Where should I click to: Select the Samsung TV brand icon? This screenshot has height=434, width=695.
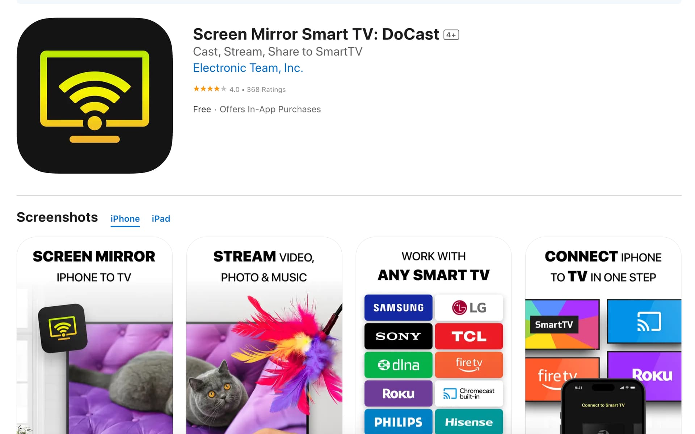(x=398, y=307)
